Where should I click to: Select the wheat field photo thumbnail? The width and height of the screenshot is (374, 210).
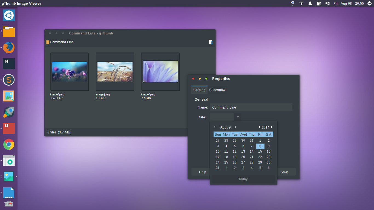click(x=115, y=71)
